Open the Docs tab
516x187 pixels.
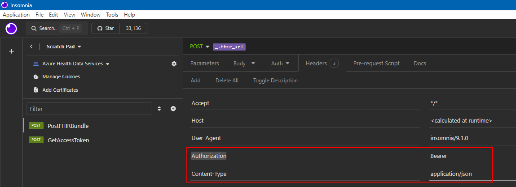point(420,64)
